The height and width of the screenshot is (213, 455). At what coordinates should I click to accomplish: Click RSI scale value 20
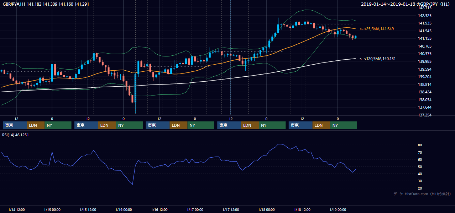point(420,188)
